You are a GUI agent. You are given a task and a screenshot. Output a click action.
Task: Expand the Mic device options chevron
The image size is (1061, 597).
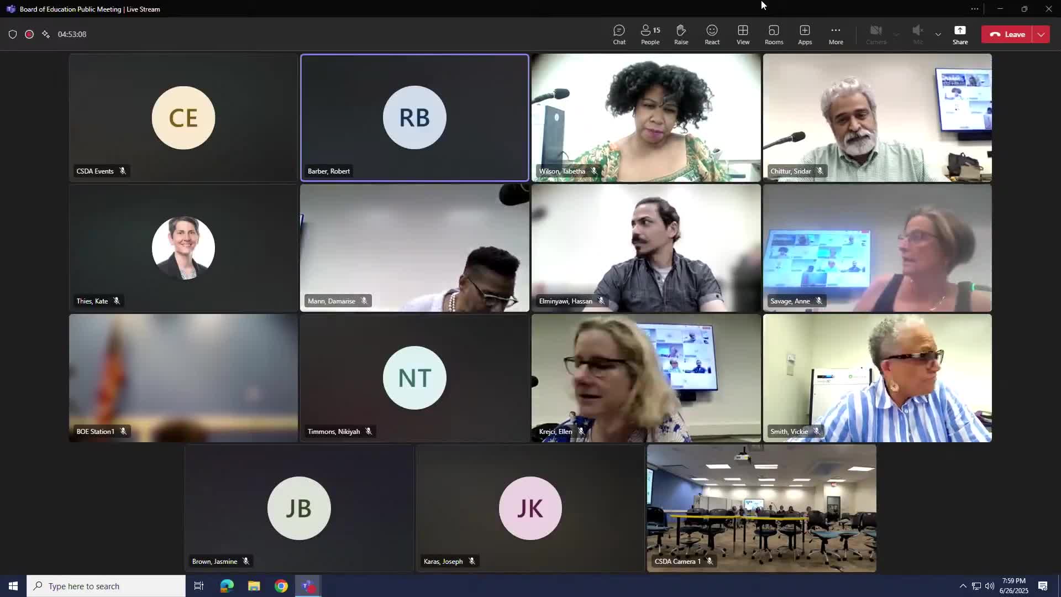pos(938,34)
